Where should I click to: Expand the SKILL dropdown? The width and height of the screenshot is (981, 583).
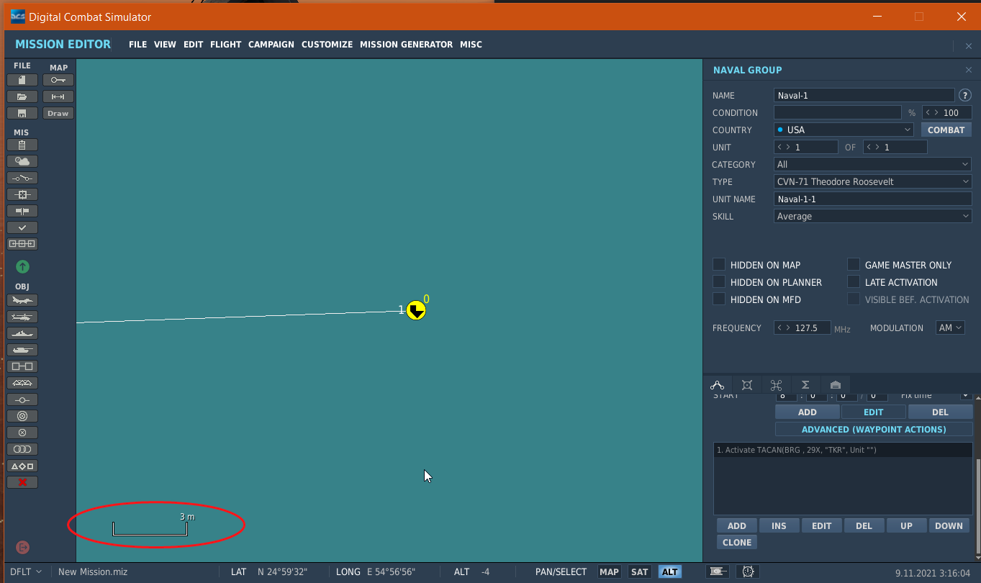click(x=873, y=216)
